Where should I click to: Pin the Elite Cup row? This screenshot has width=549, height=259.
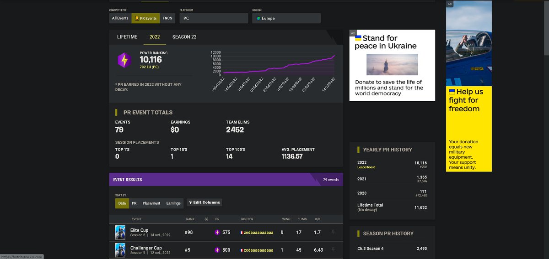[333, 232]
